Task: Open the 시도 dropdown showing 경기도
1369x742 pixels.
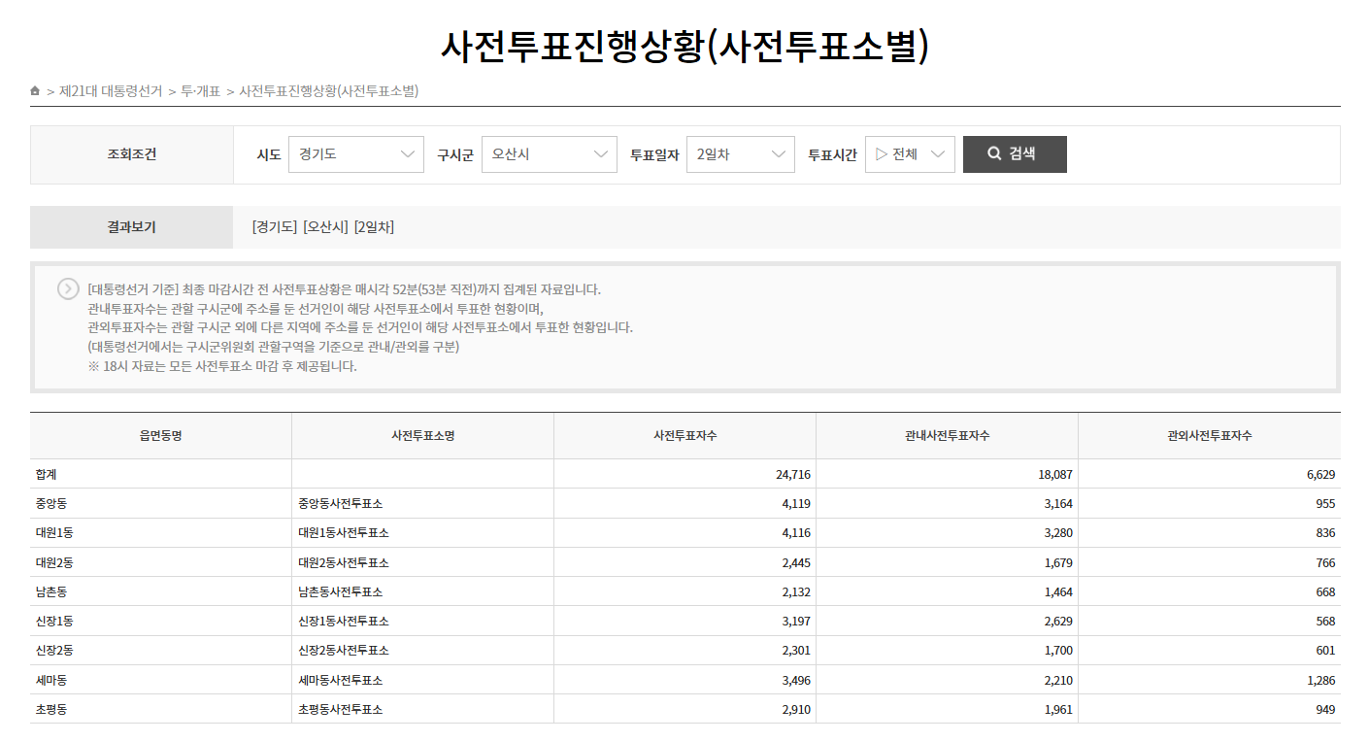Action: tap(355, 154)
